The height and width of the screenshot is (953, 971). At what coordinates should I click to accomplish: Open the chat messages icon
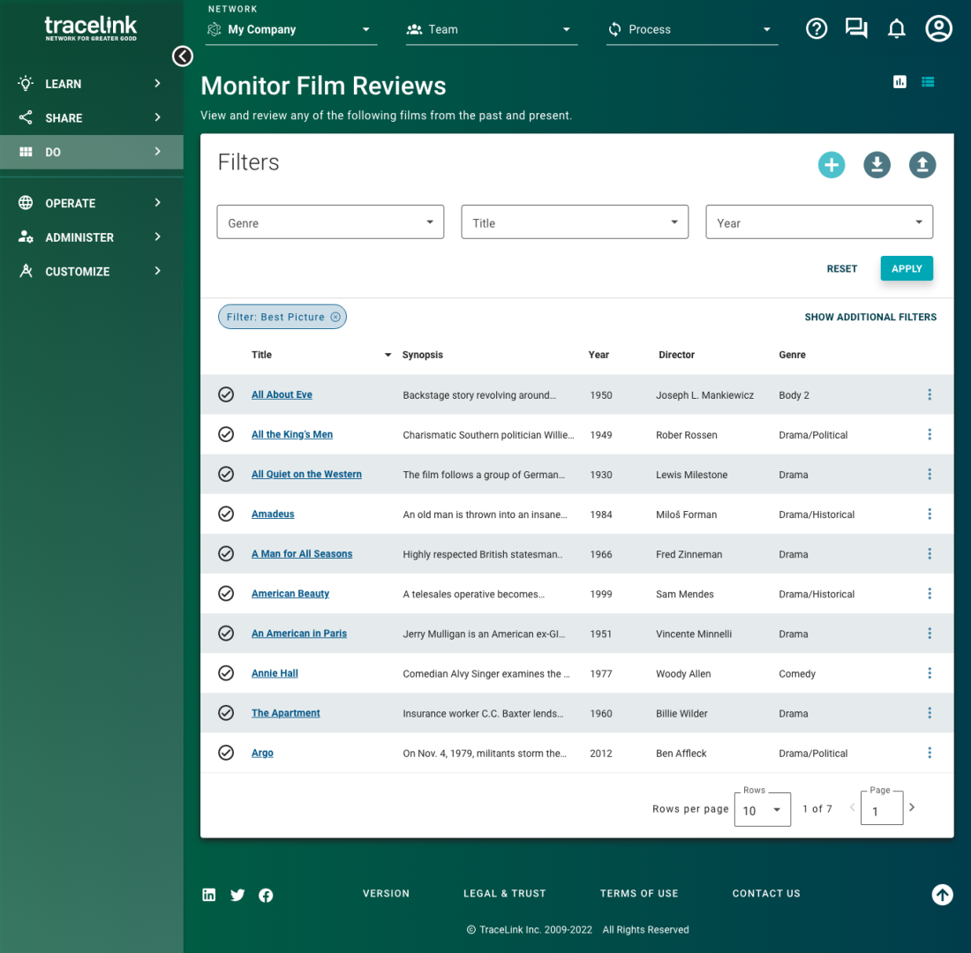(x=855, y=29)
